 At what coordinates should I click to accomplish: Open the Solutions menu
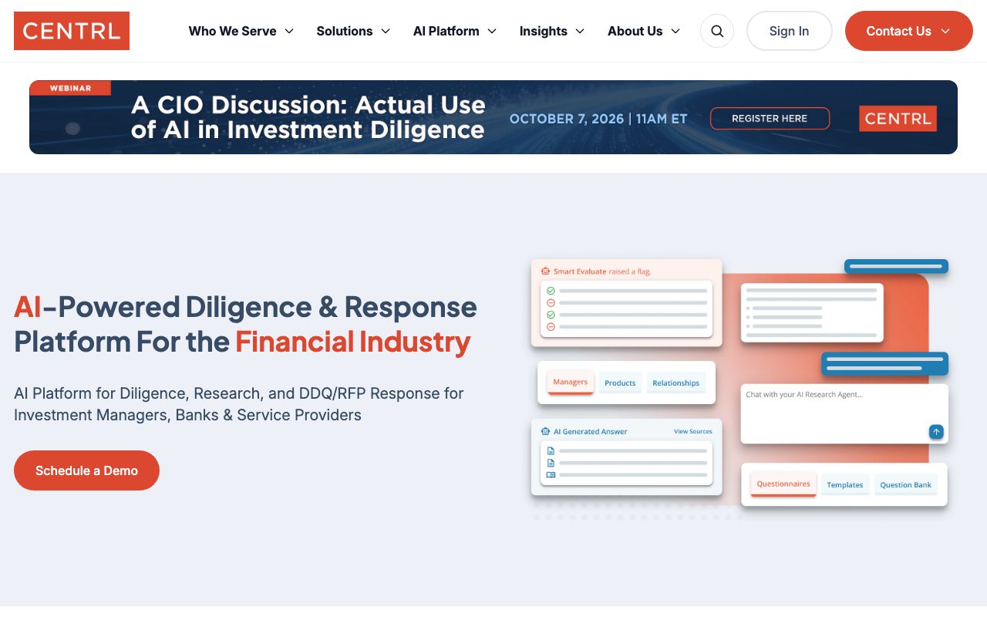353,31
